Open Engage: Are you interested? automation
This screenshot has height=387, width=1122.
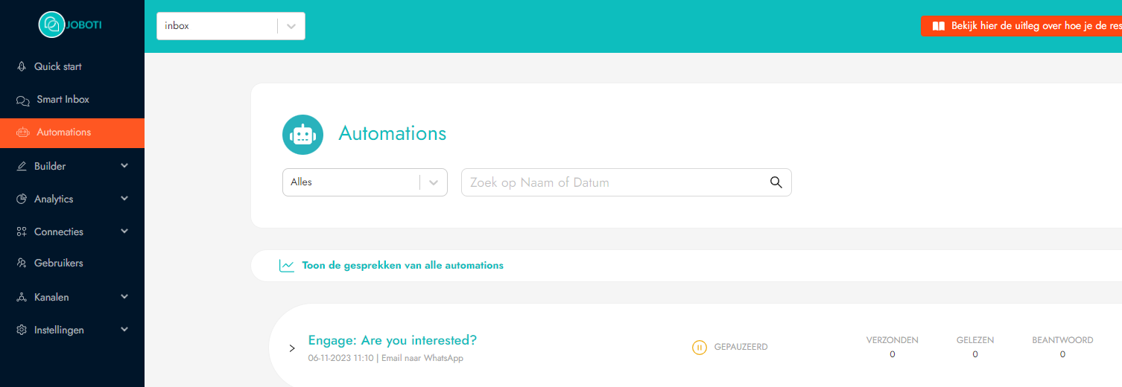[x=393, y=340]
